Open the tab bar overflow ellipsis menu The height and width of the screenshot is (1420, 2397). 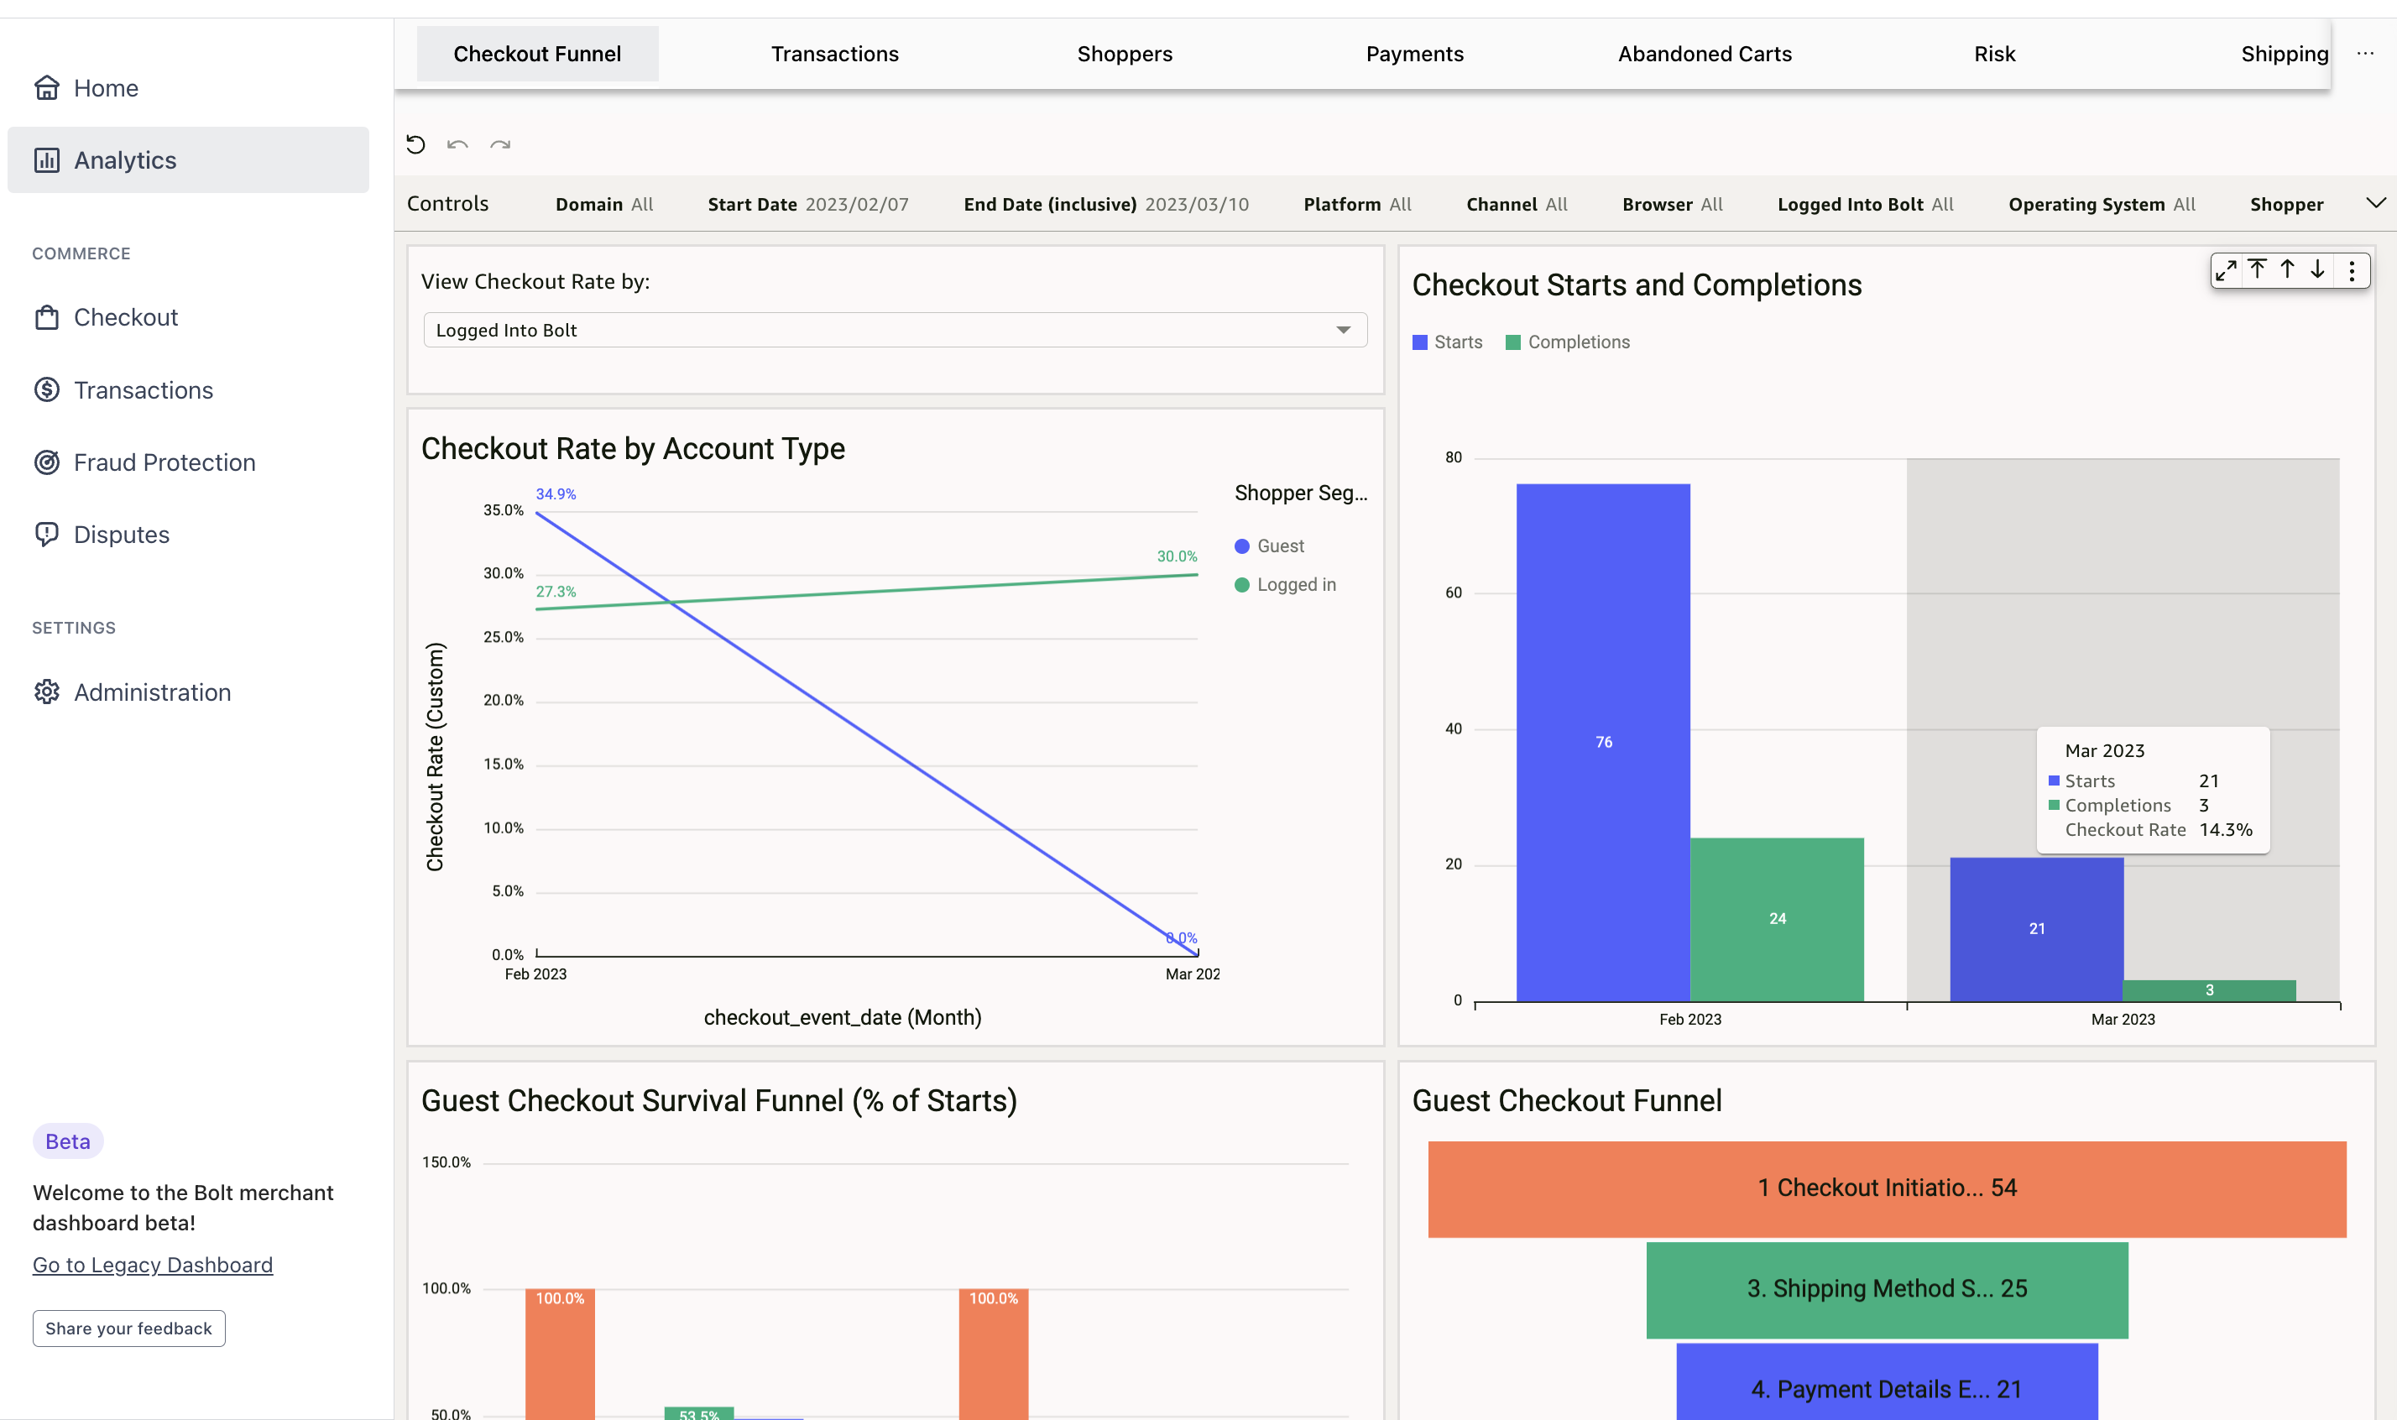[x=2365, y=54]
